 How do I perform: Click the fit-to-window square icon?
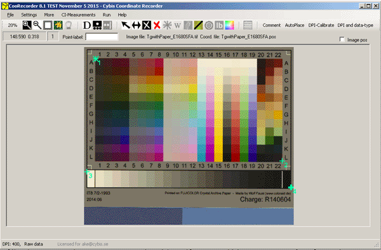48,25
